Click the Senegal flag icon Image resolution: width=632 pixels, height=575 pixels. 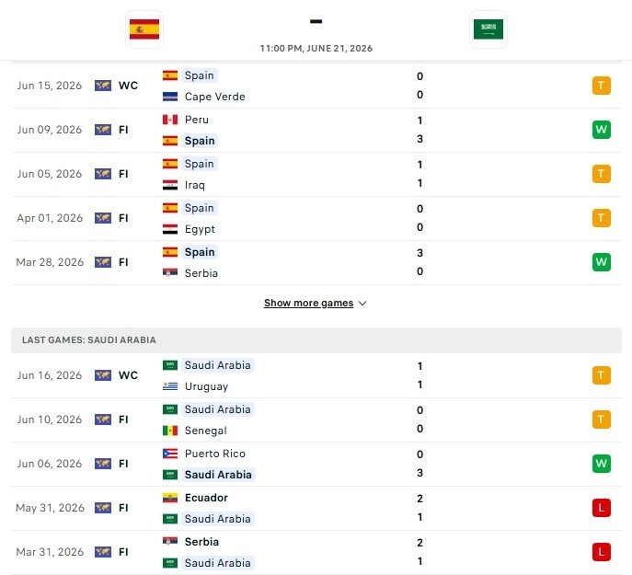170,431
